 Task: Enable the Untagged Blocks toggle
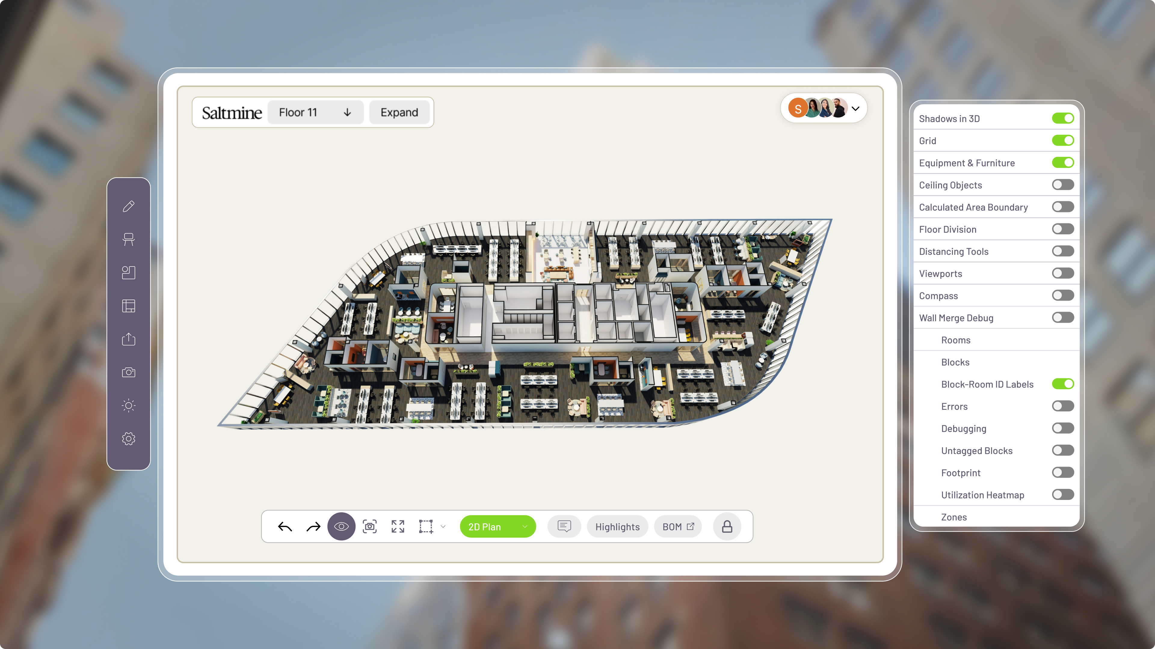click(x=1063, y=451)
